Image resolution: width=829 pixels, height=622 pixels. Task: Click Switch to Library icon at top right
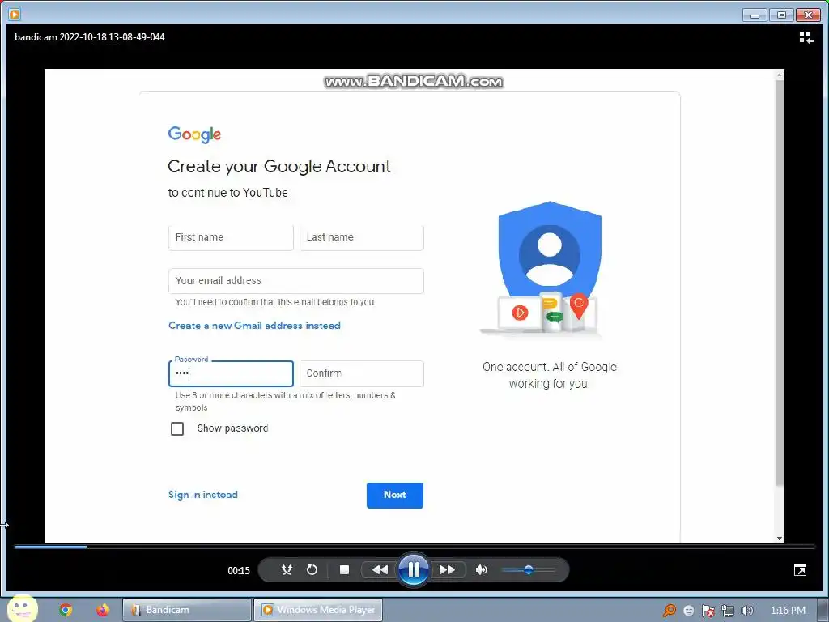(806, 37)
